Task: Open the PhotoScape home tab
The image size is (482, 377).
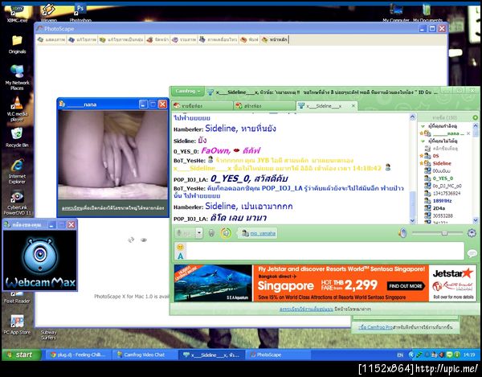Action: pyautogui.click(x=275, y=39)
